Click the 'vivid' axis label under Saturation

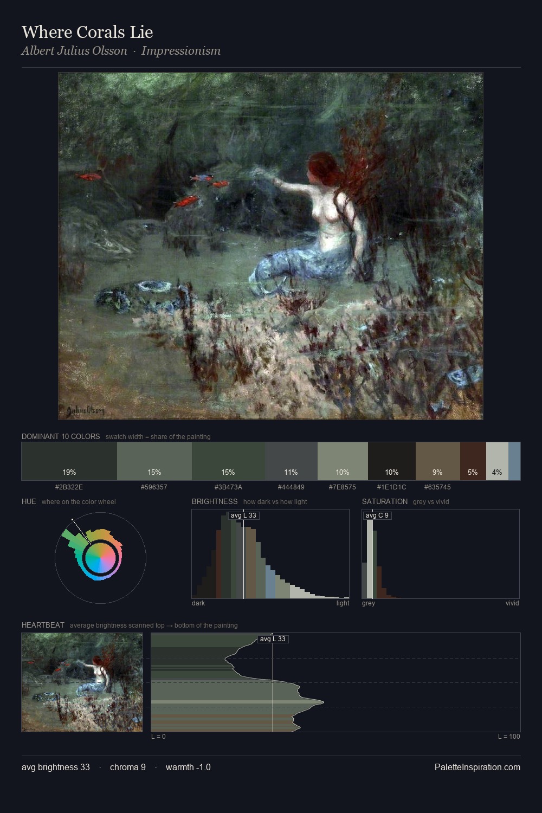(x=512, y=603)
